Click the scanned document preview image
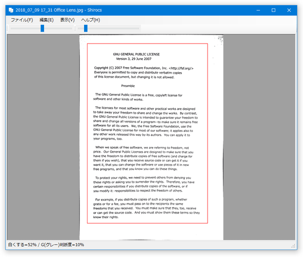303x257 pixels. 151,137
